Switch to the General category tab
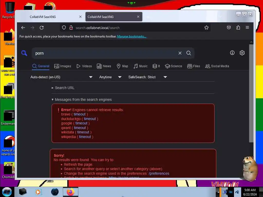 tap(41, 66)
